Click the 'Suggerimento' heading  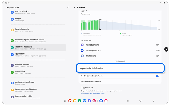(87, 87)
